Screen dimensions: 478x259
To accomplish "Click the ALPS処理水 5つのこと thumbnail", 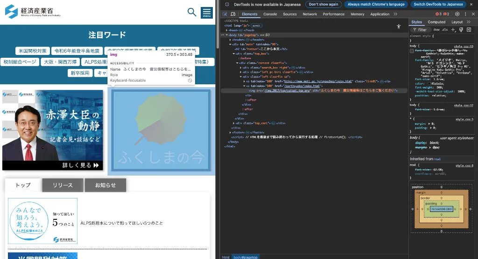I will 42,221.
